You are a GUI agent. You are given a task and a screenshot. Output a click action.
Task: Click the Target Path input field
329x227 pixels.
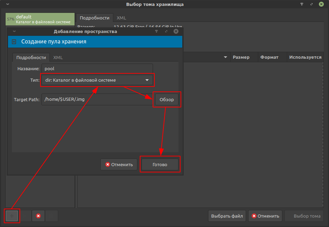pos(97,99)
